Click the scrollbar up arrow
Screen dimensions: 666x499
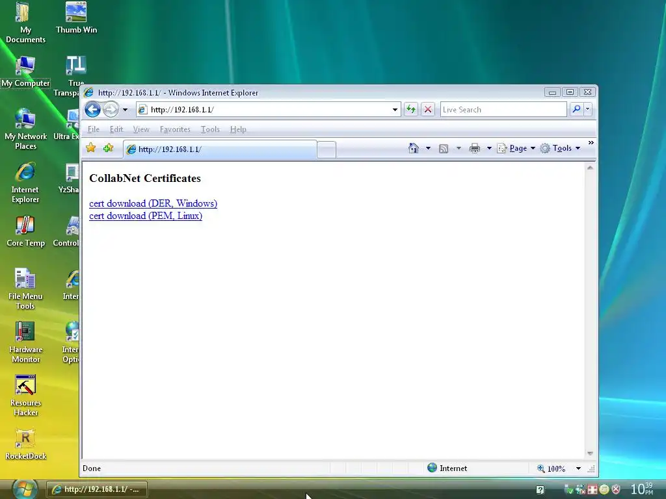[590, 168]
